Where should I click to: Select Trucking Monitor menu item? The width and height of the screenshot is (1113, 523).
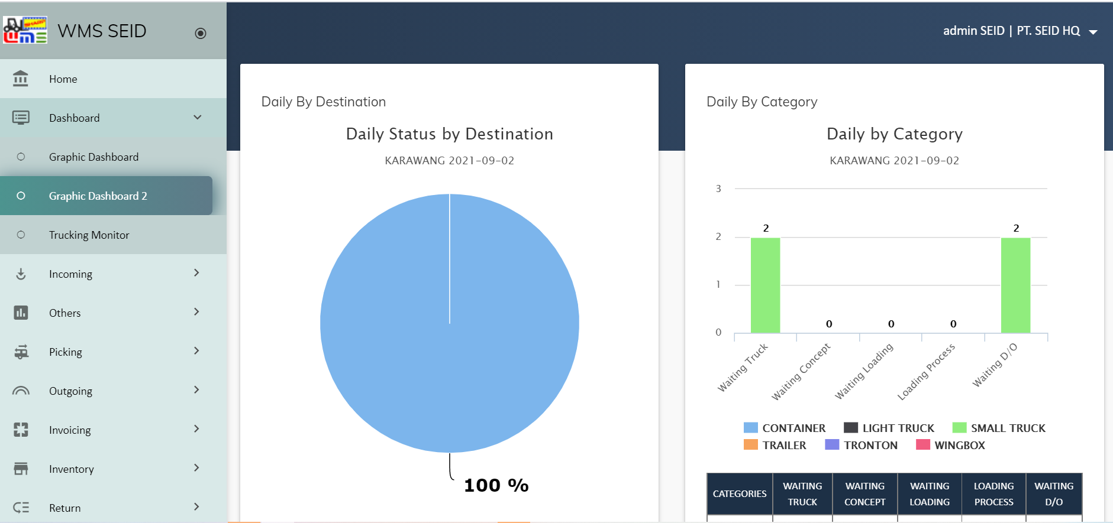click(89, 235)
